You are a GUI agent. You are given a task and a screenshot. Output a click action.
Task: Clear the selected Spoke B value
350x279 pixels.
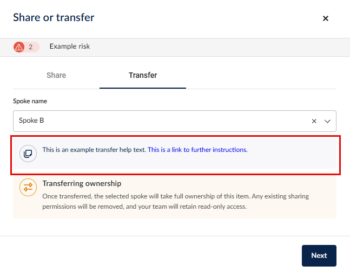pos(314,121)
